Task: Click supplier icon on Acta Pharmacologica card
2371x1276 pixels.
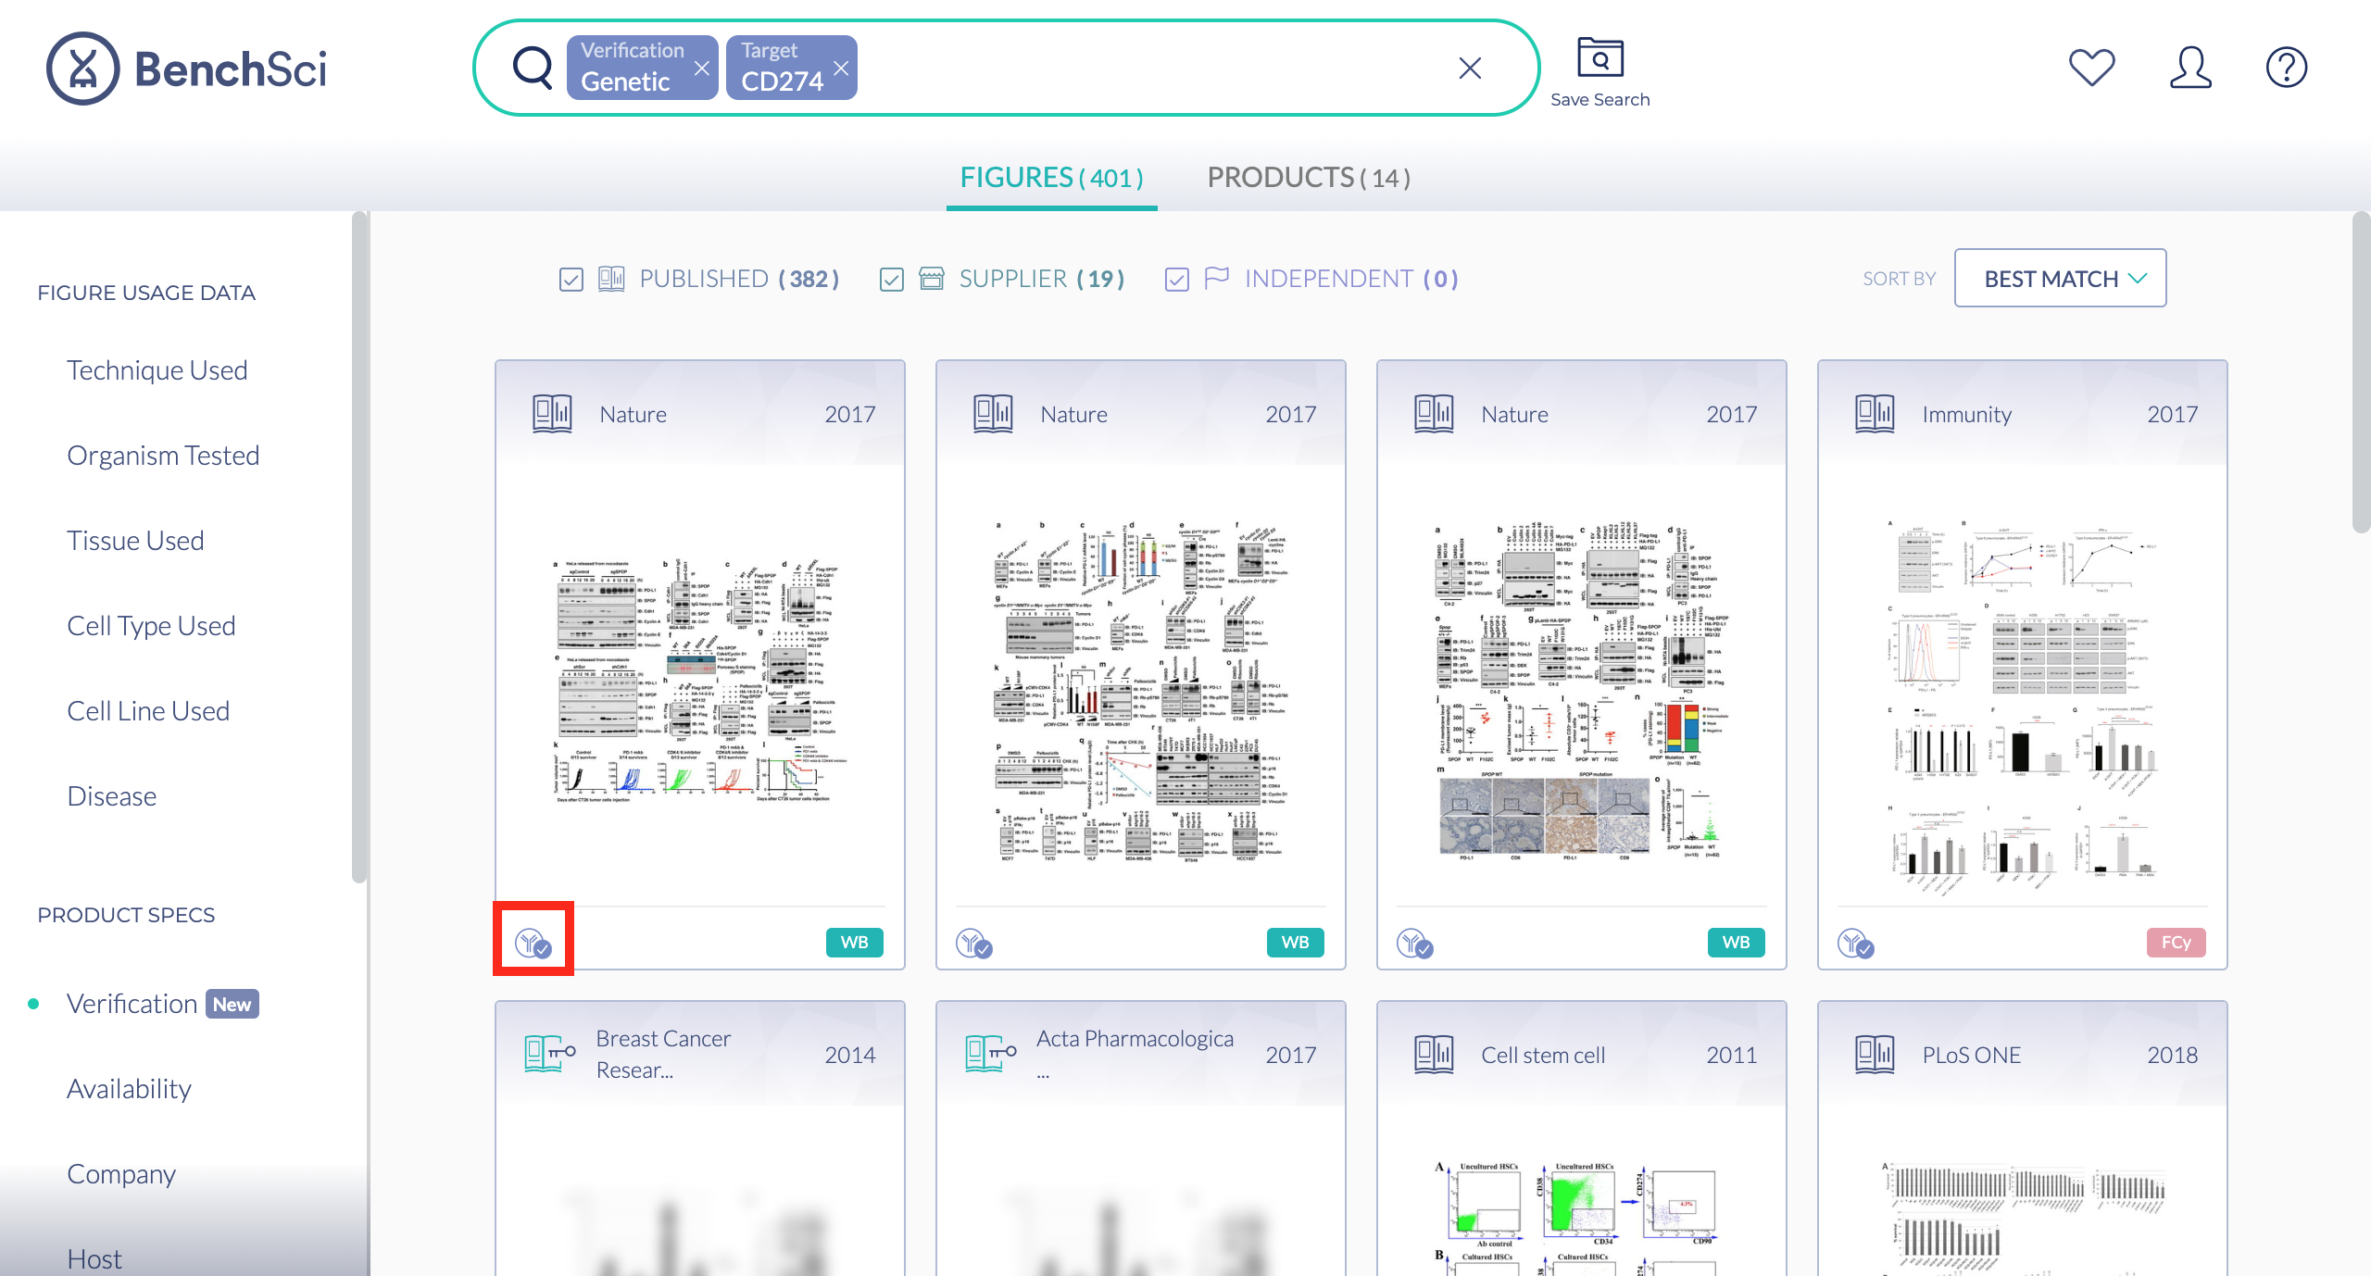Action: coord(991,1054)
